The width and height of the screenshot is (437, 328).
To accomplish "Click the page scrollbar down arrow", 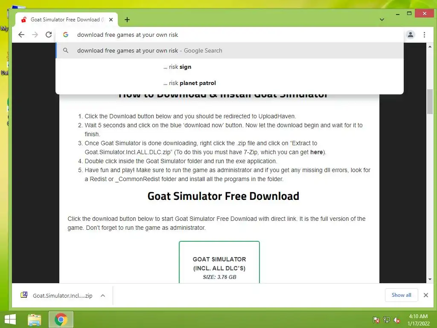I will 430,279.
